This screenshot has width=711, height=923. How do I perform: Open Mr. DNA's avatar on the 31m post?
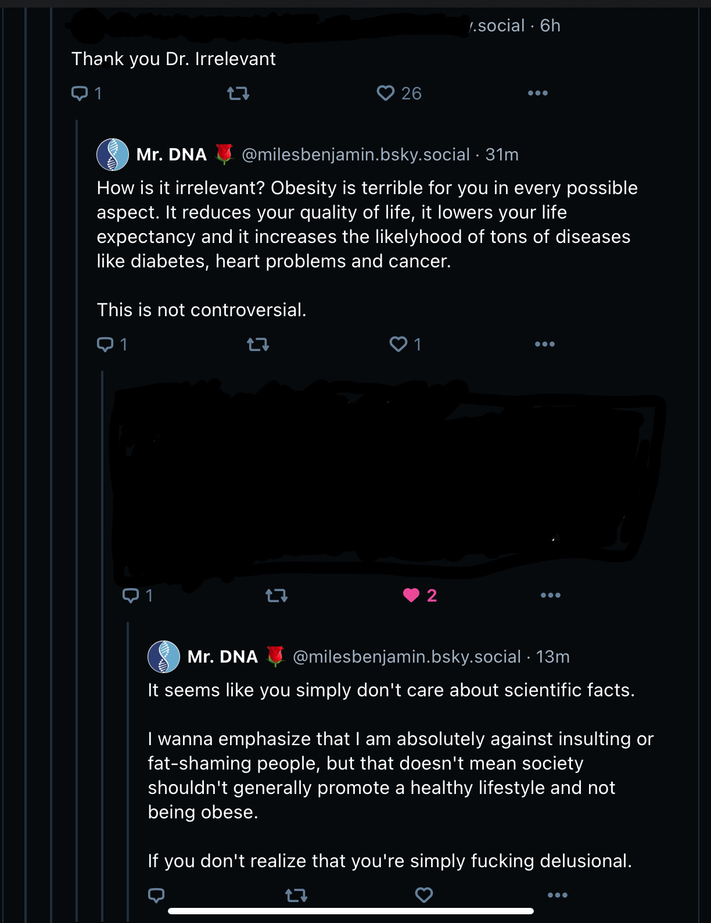tap(113, 155)
